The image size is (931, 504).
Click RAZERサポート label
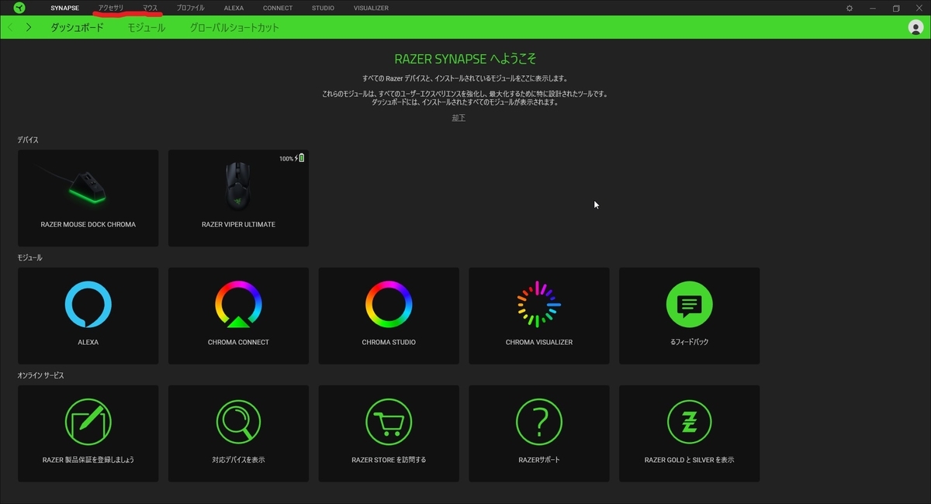pyautogui.click(x=539, y=460)
